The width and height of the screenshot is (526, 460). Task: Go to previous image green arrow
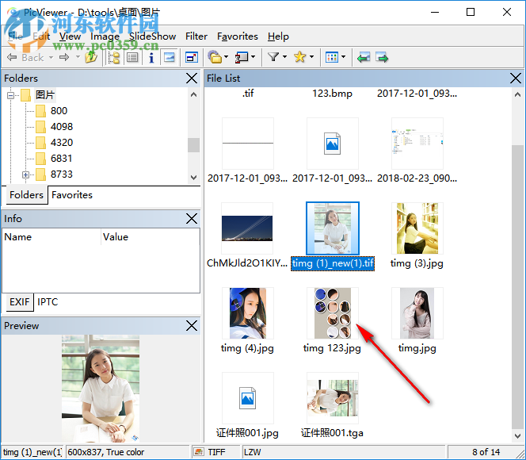364,57
